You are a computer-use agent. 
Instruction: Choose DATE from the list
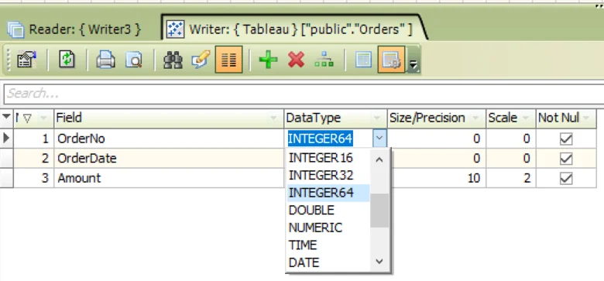click(328, 262)
